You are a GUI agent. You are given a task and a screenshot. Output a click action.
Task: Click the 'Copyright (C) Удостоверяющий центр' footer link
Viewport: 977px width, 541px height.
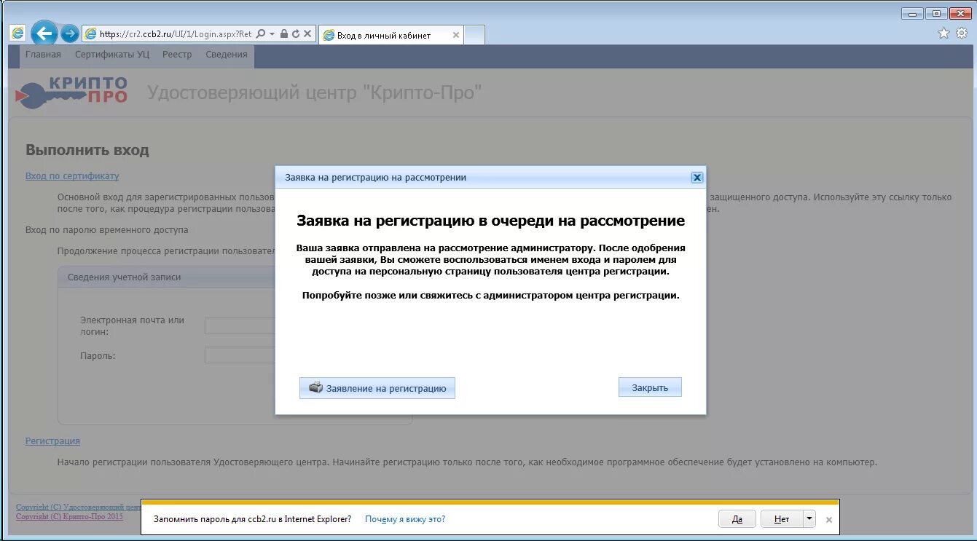(x=78, y=507)
